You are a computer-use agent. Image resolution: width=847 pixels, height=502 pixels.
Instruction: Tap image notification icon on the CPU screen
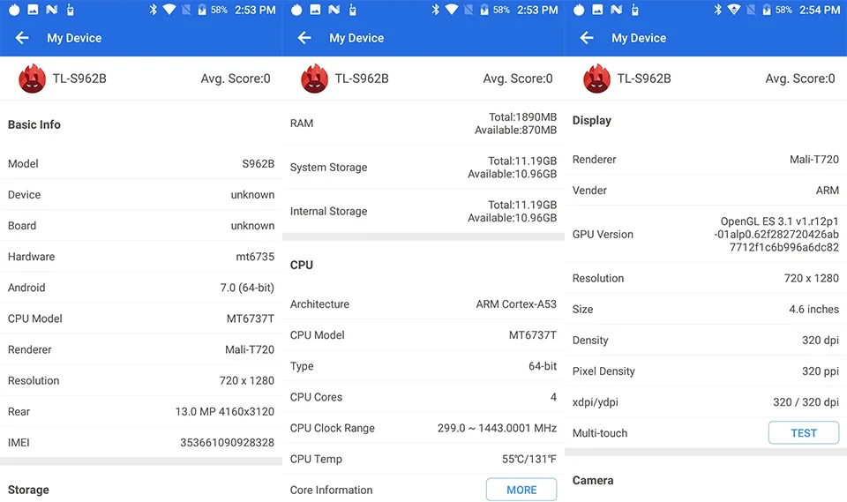316,10
